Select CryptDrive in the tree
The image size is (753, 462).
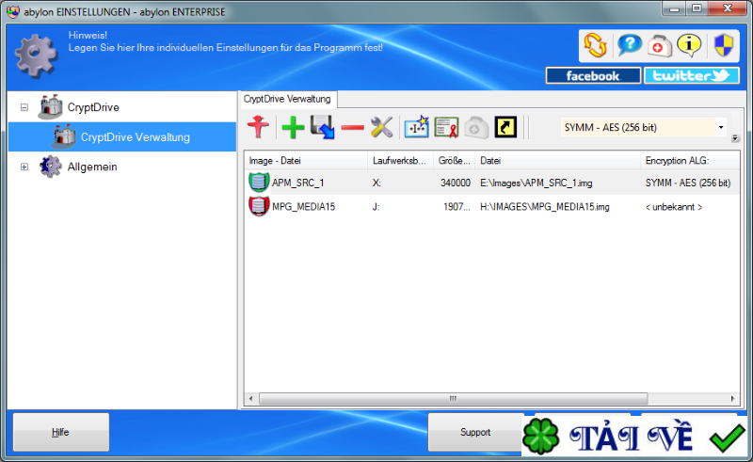coord(93,107)
